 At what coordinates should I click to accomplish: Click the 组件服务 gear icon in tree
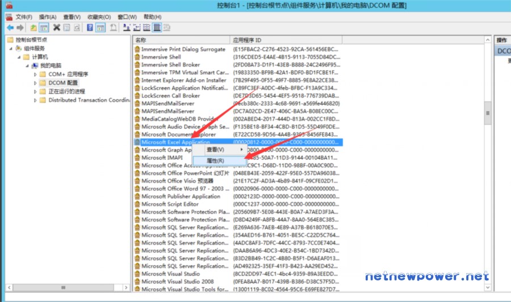(19, 48)
